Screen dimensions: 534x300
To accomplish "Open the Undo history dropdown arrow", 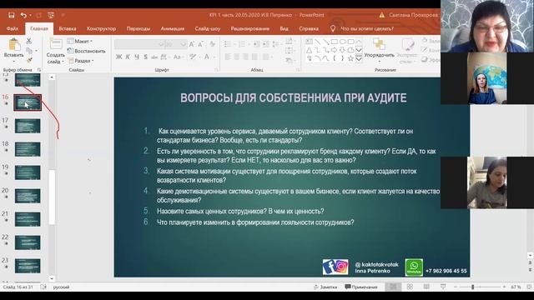I will pos(30,15).
